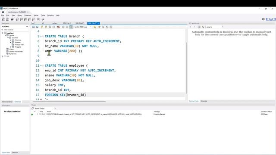Open the Jump to dropdown
The image size is (276, 155).
[x=215, y=27]
